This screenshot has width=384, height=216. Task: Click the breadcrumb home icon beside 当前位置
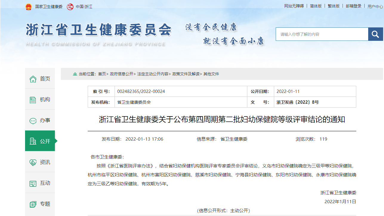75,74
